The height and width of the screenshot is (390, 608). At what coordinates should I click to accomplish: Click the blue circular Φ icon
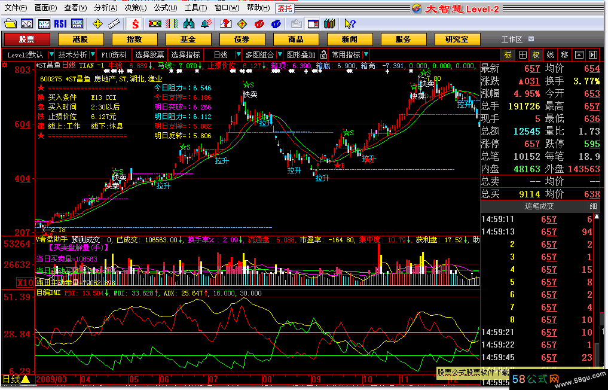click(276, 24)
